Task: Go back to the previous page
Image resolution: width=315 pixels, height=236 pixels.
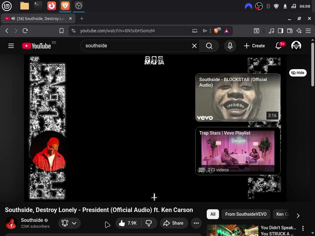Action: [x=7, y=31]
